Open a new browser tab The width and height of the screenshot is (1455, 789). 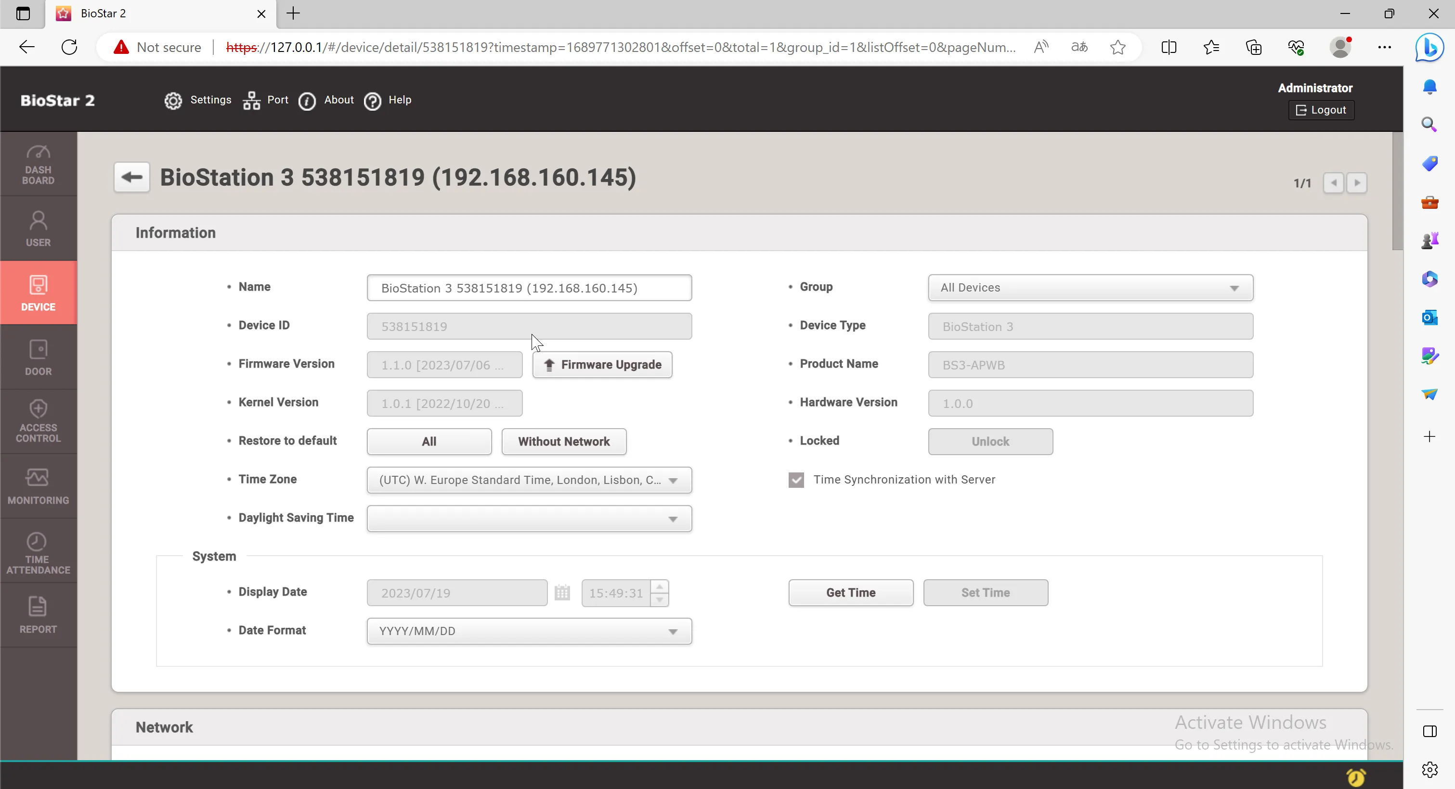click(x=293, y=13)
